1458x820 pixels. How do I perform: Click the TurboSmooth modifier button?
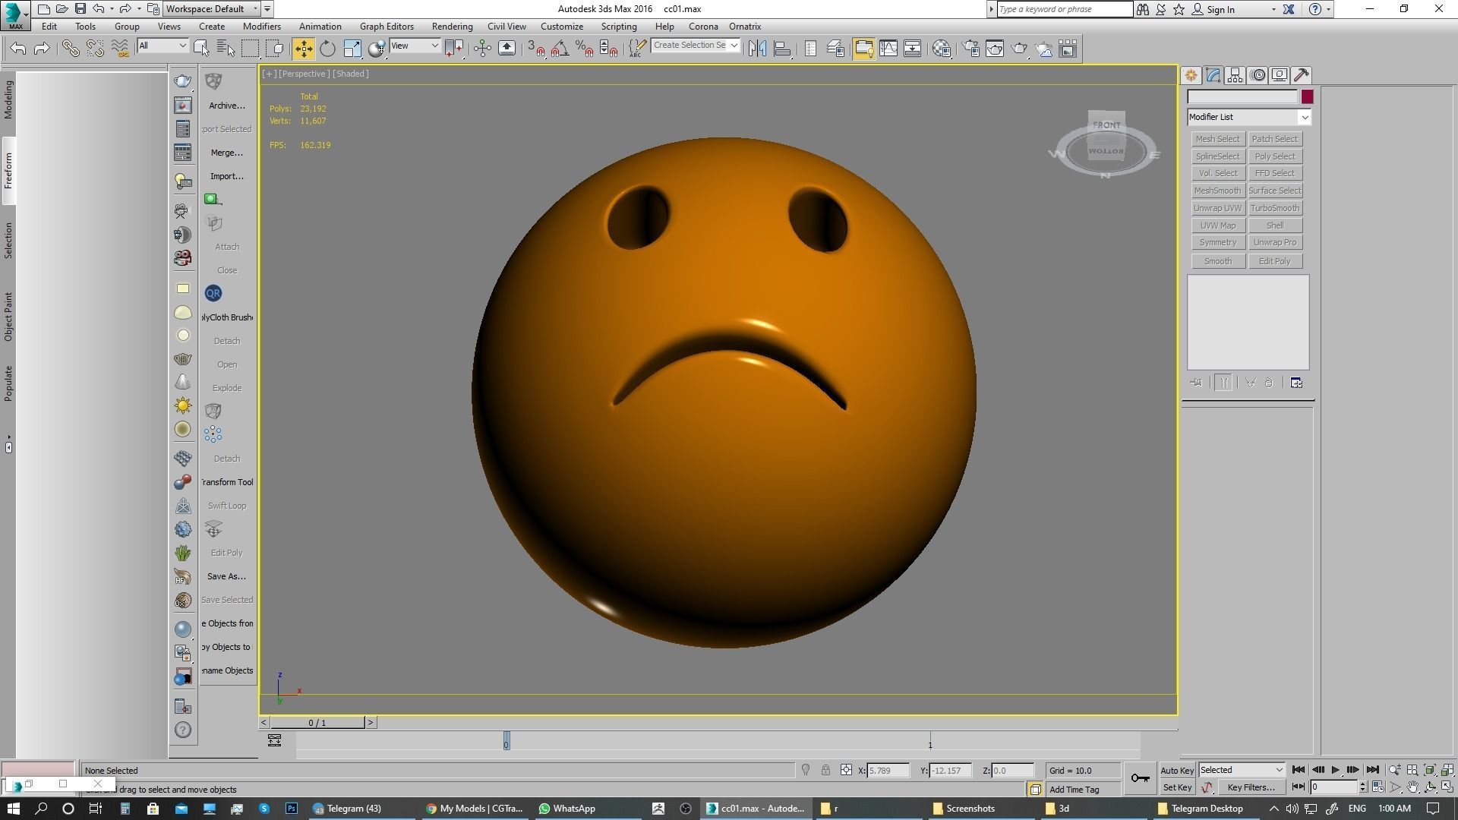(1275, 208)
